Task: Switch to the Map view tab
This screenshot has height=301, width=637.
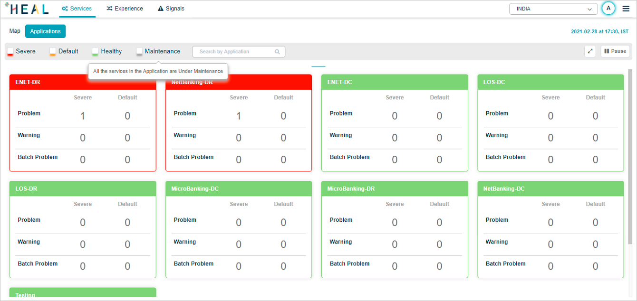Action: 15,31
